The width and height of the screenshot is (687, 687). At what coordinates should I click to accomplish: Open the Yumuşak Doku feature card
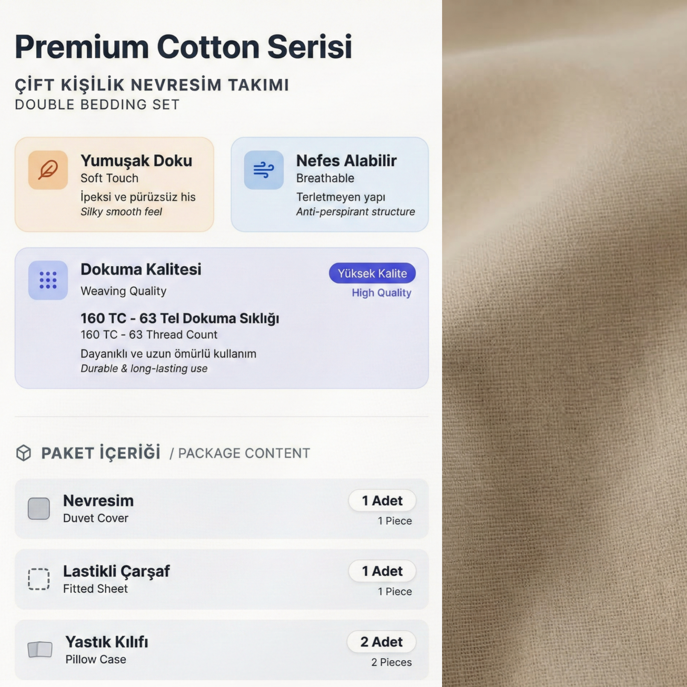114,184
